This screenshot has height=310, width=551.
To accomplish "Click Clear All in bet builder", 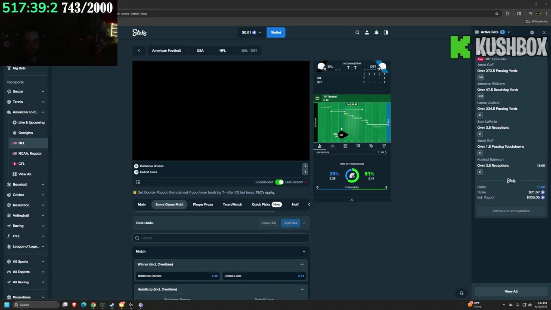I will (269, 223).
